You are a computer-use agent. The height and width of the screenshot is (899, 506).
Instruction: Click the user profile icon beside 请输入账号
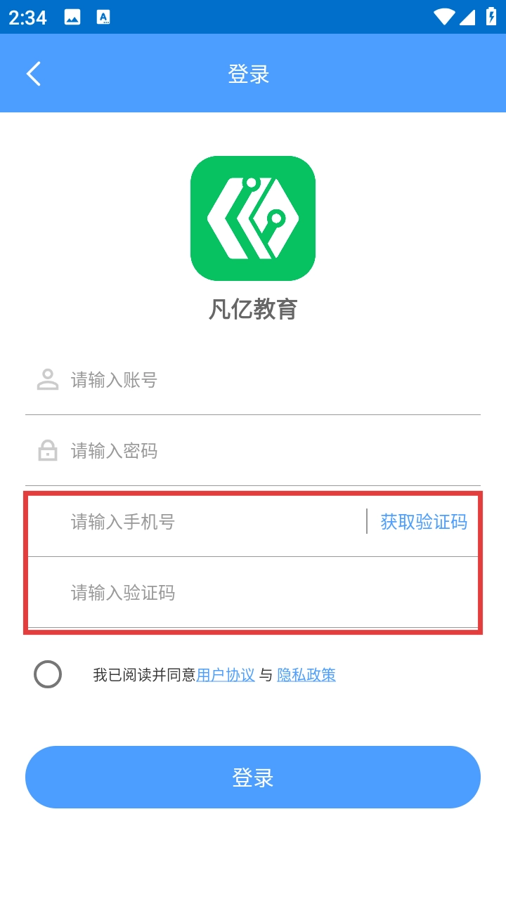tap(48, 380)
